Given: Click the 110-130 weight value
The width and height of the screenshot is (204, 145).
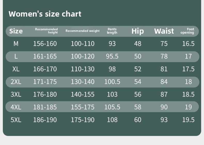Looking at the screenshot, I should pos(83,69).
